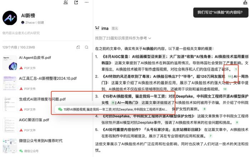Click the clear chat broom icon

(x=245, y=2)
